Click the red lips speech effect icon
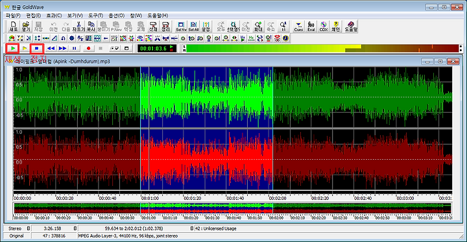This screenshot has width=467, height=242. pyautogui.click(x=278, y=38)
